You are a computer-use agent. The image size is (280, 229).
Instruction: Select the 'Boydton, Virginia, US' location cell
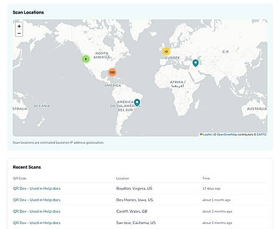134,189
